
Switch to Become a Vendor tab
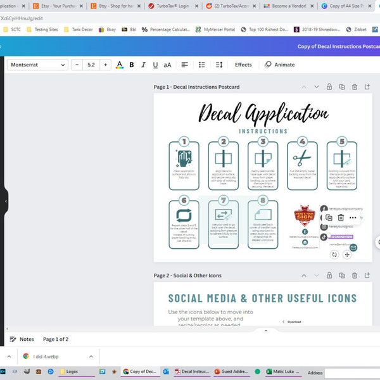[x=289, y=6]
